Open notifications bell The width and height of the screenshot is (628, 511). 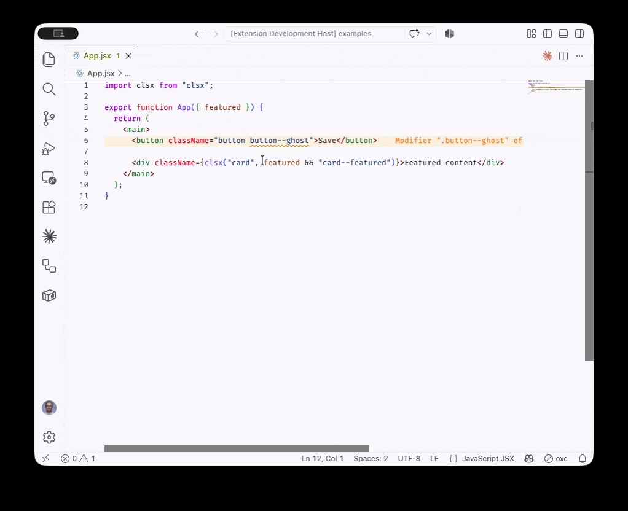pyautogui.click(x=583, y=459)
